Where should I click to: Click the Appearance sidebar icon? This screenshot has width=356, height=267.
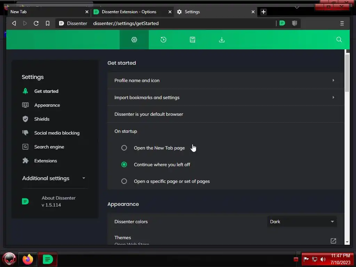(x=25, y=105)
